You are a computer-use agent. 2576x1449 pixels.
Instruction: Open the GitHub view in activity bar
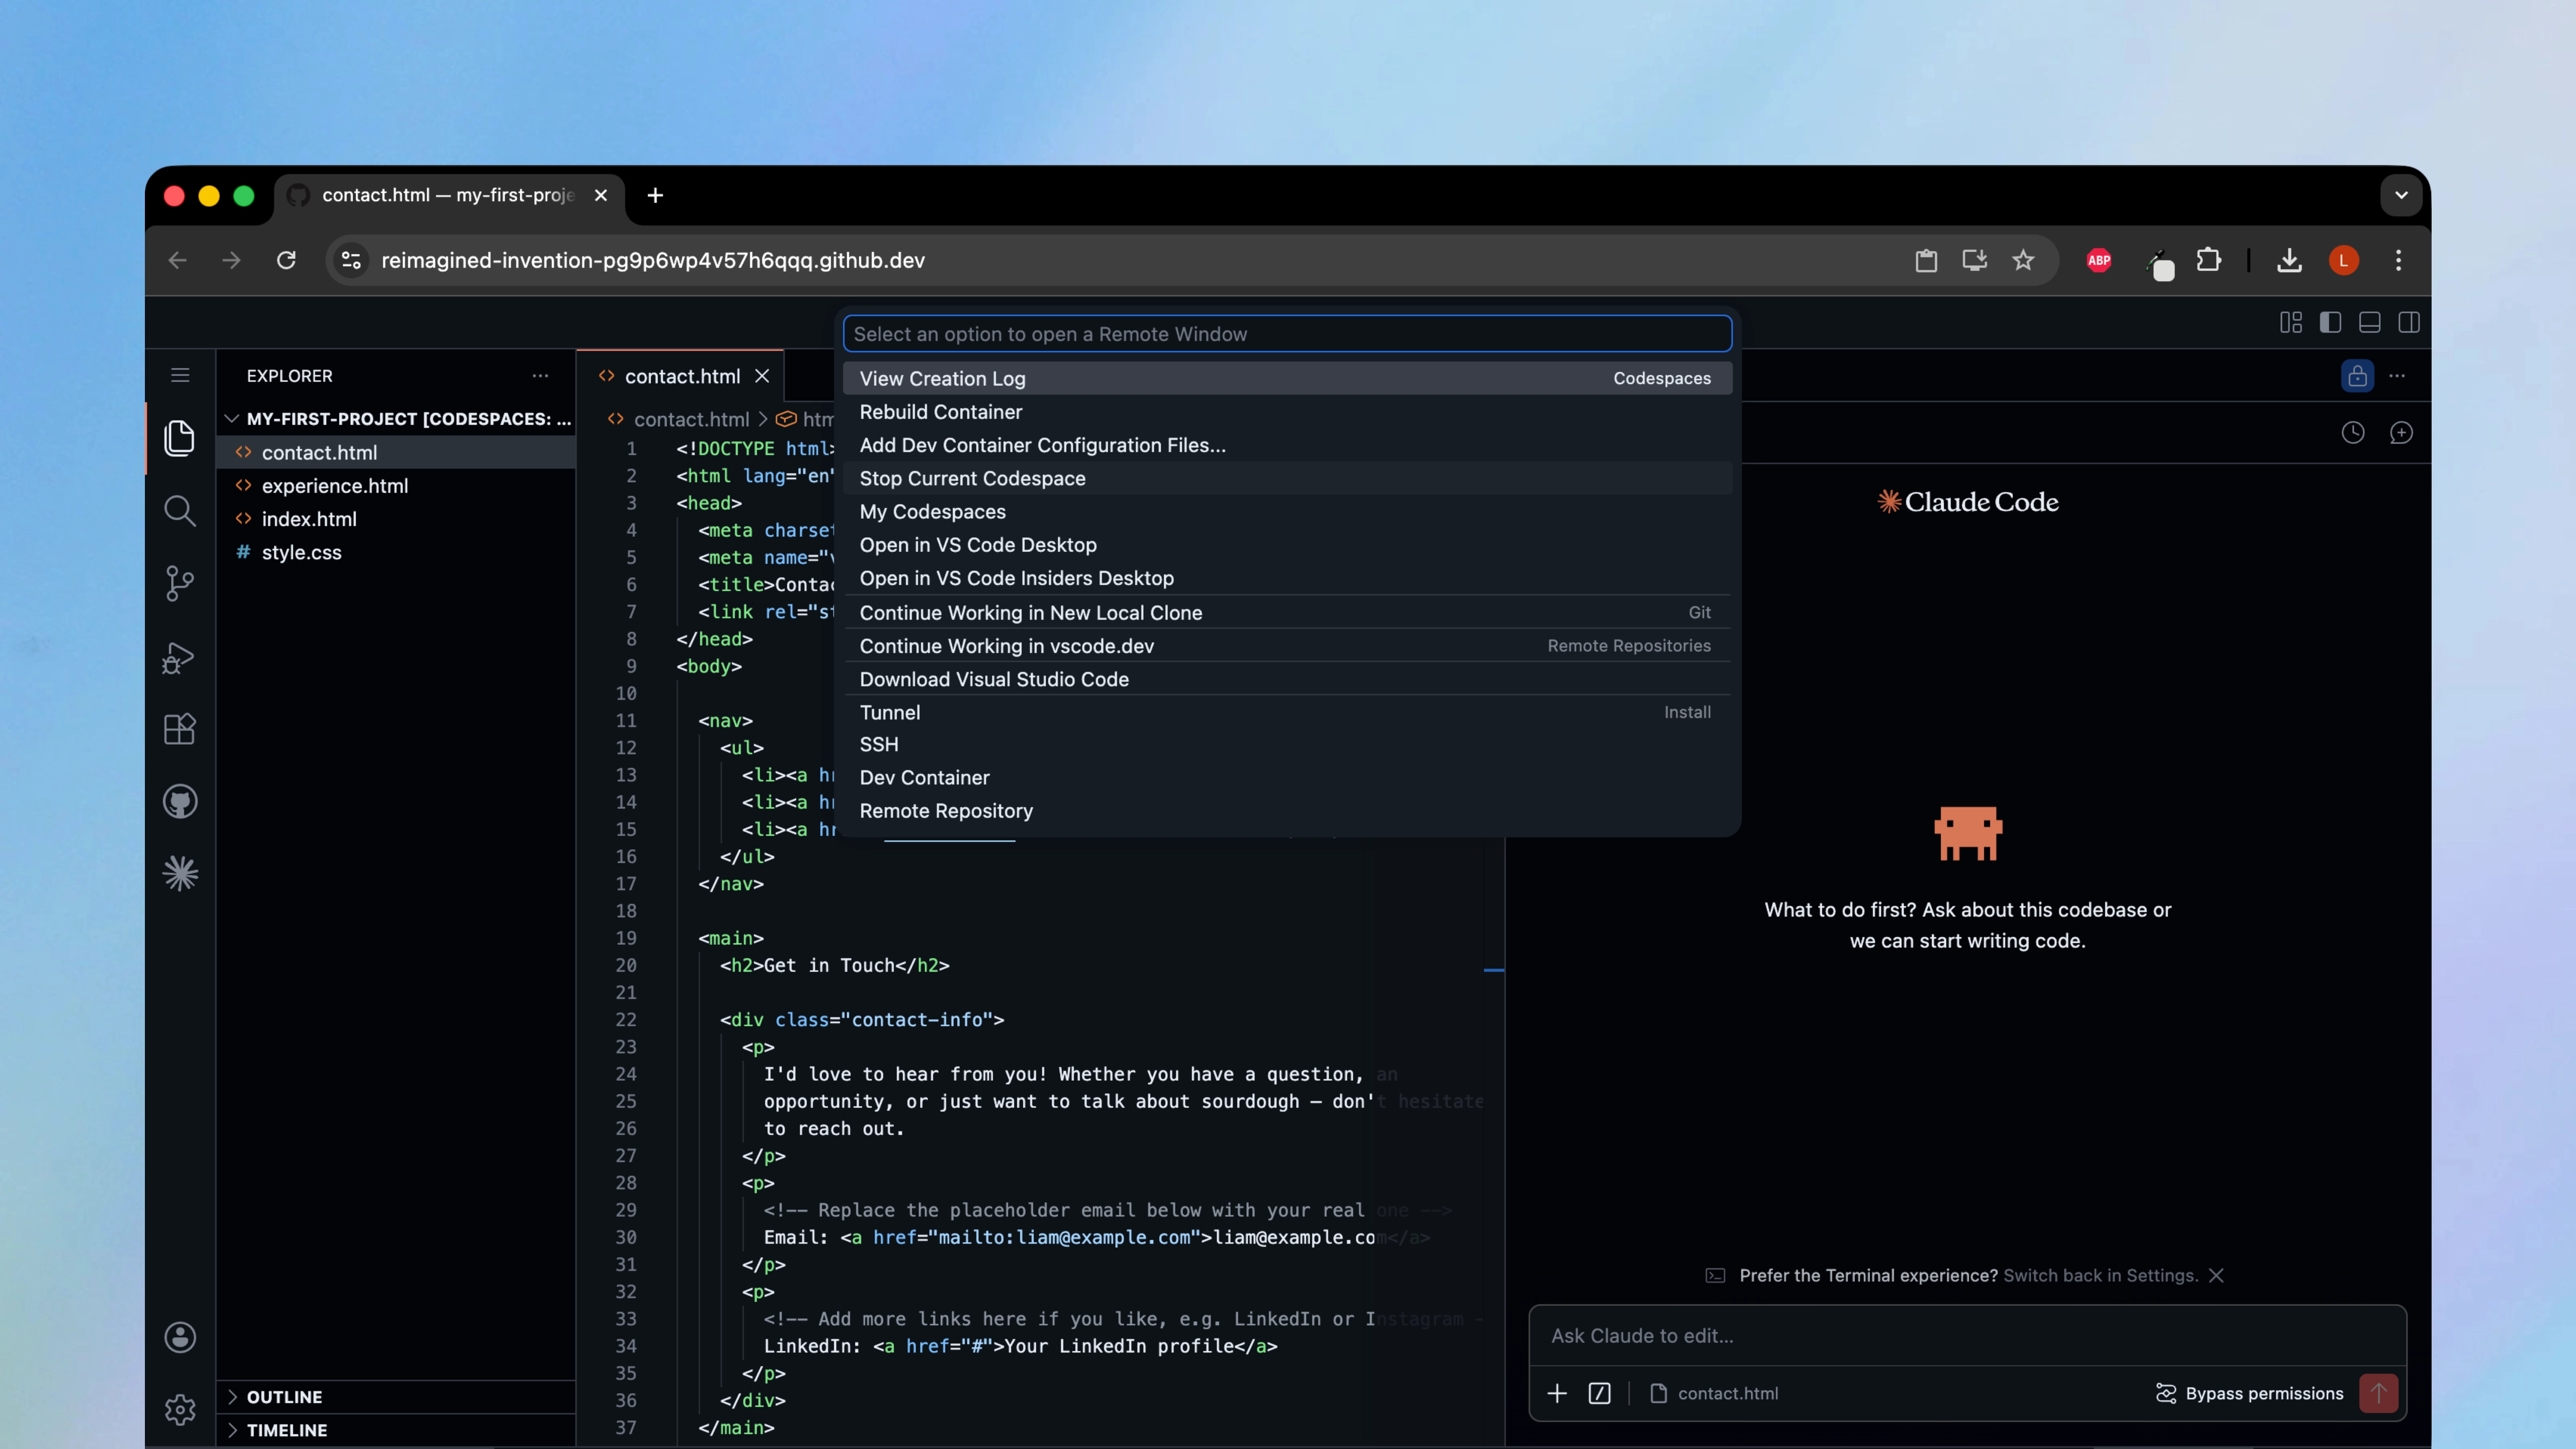[180, 801]
